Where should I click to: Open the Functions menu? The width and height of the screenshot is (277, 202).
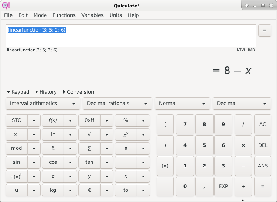tap(64, 15)
